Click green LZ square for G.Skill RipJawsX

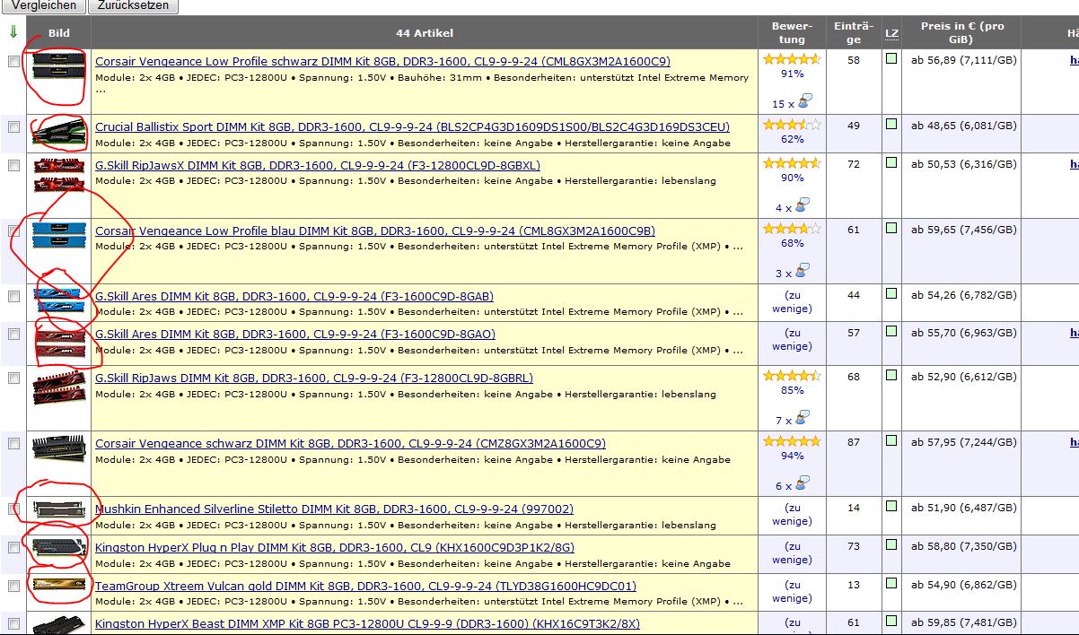pos(891,163)
